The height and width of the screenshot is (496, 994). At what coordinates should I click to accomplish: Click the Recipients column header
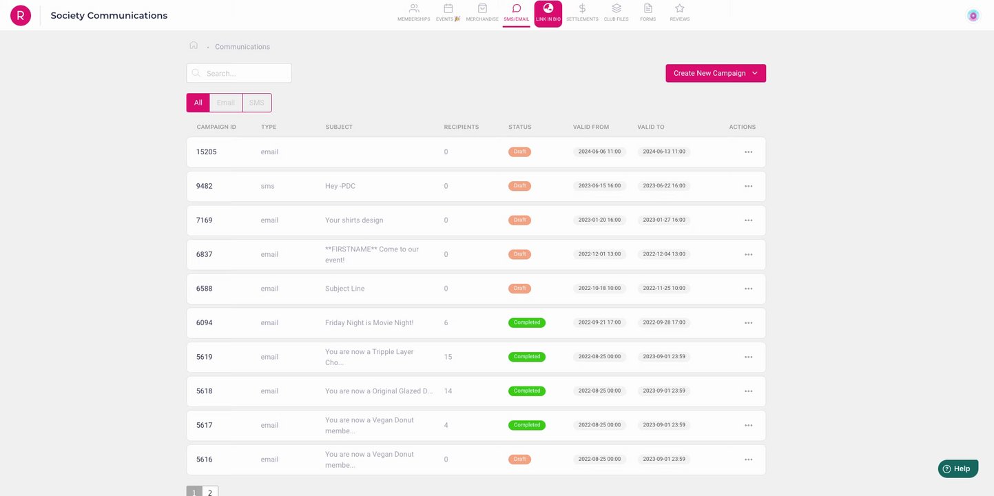pos(462,127)
